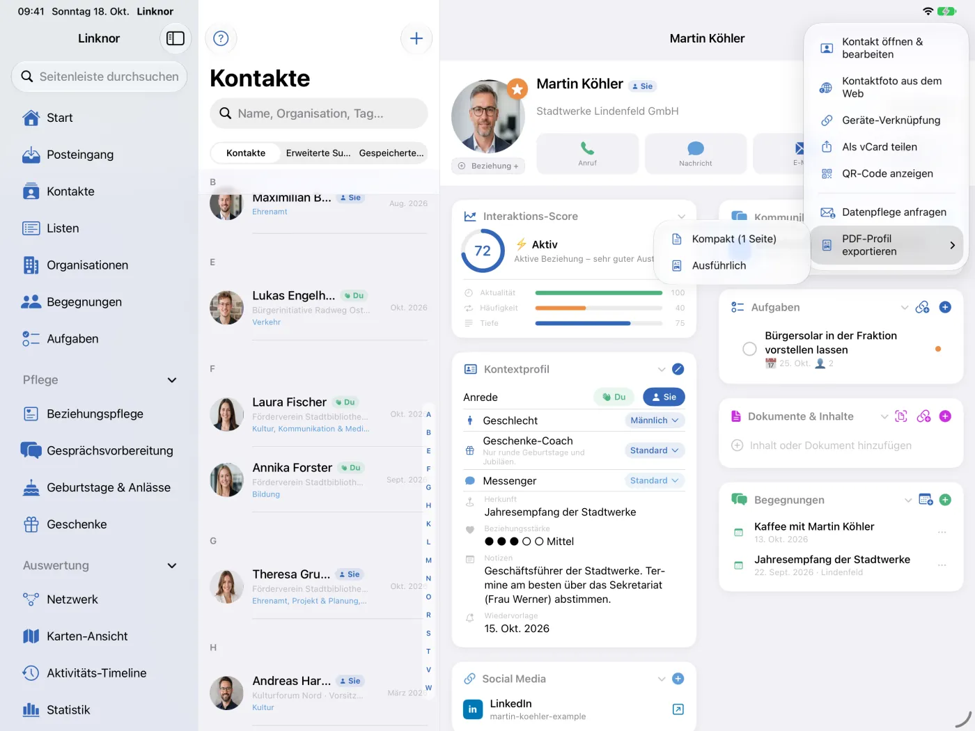Screen dimensions: 975x731
Task: Toggle the sidebar panel icon
Action: [x=175, y=38]
